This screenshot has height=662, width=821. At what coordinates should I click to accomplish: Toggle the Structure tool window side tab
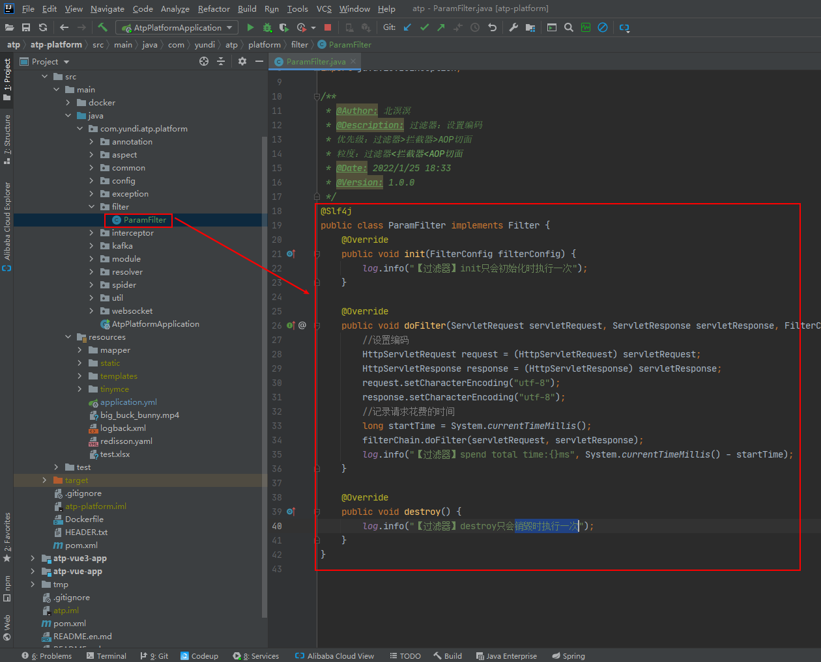7,138
